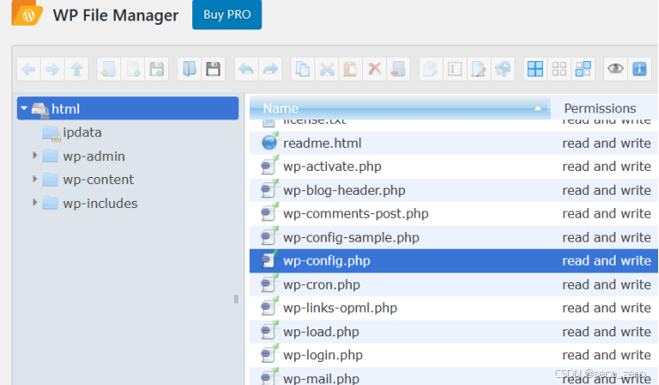This screenshot has width=659, height=385.
Task: Select the wp-mail.php file
Action: [454, 377]
